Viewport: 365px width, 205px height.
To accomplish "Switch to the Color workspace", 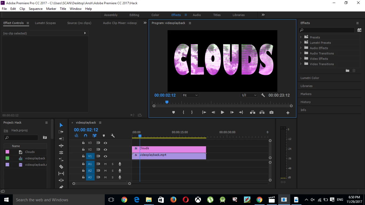I will click(155, 15).
